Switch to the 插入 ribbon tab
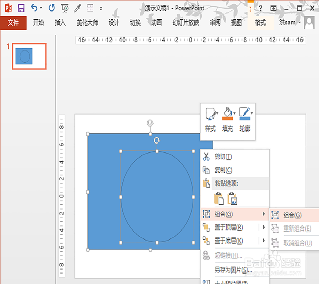This screenshot has height=284, width=319. (60, 23)
